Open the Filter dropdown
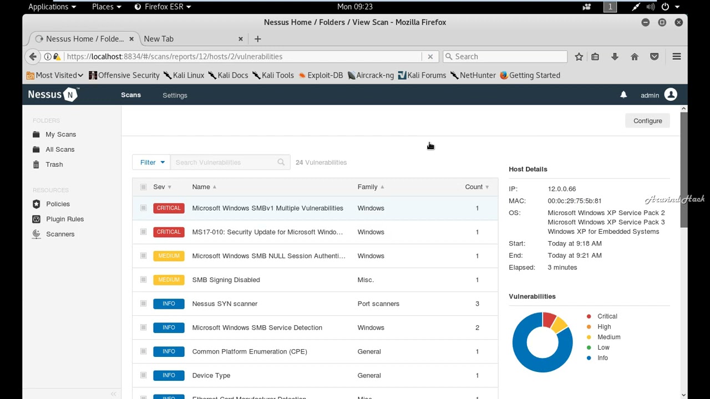 [x=151, y=162]
